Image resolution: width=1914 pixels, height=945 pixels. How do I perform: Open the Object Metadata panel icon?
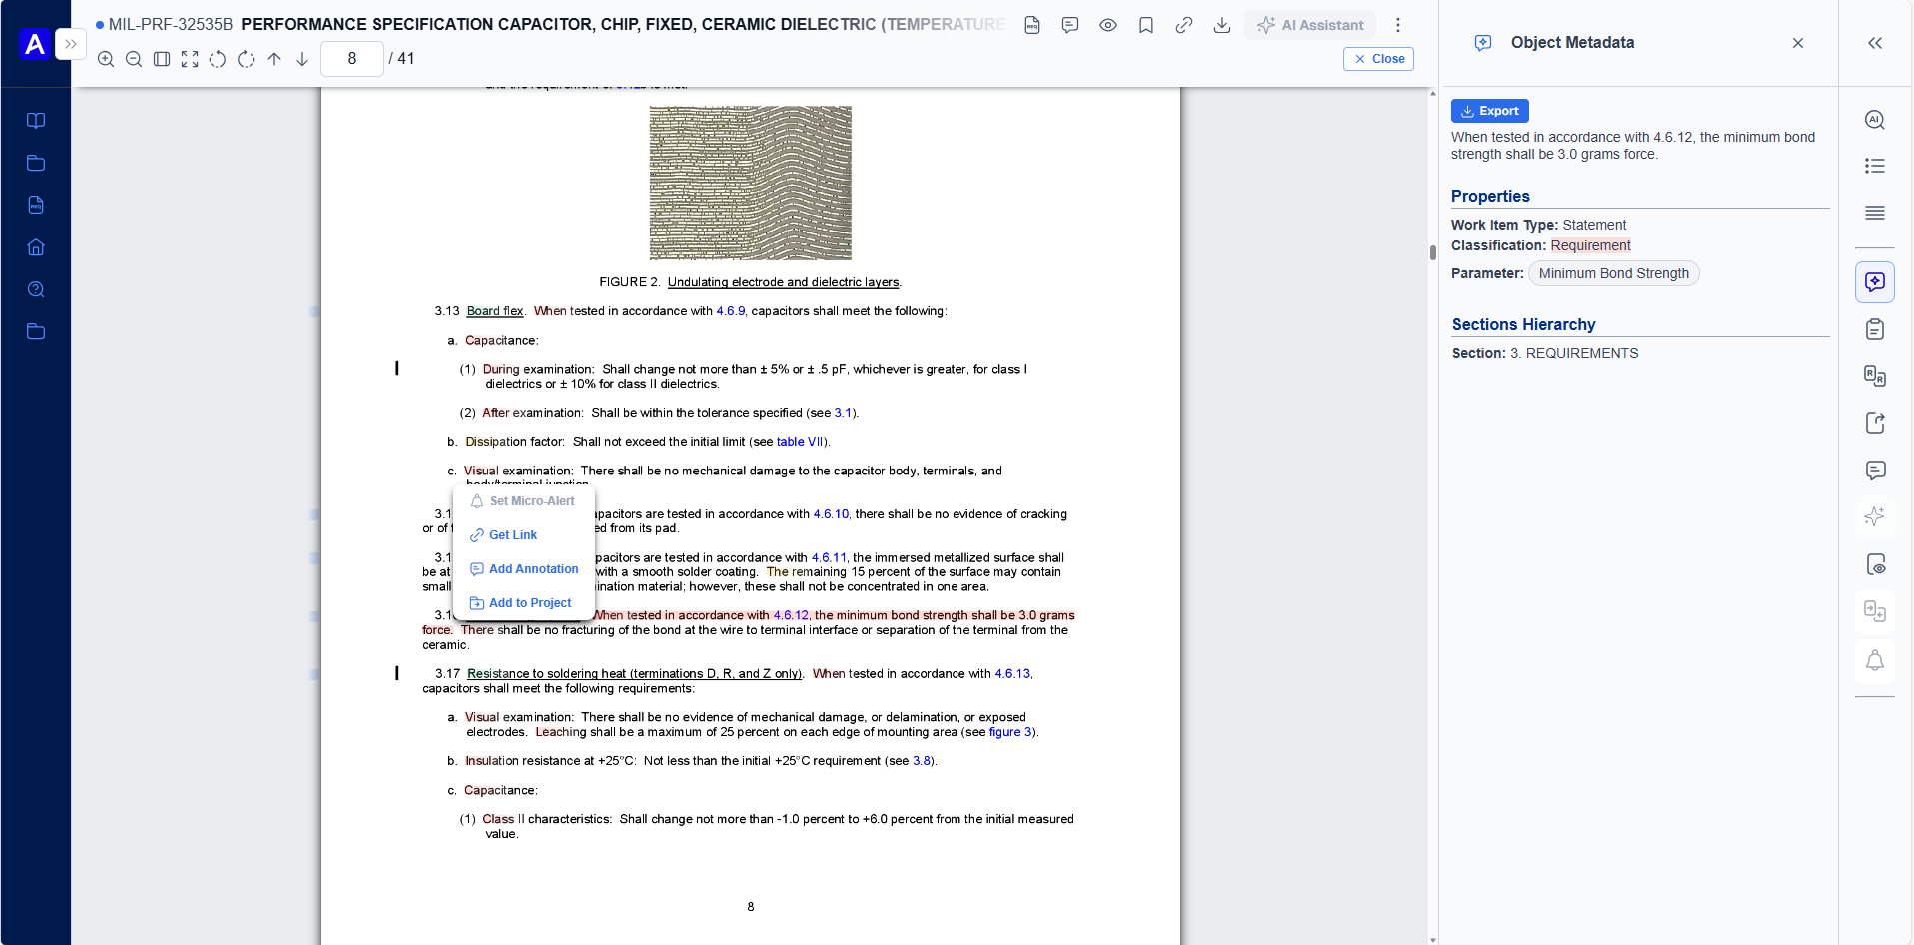point(1876,281)
